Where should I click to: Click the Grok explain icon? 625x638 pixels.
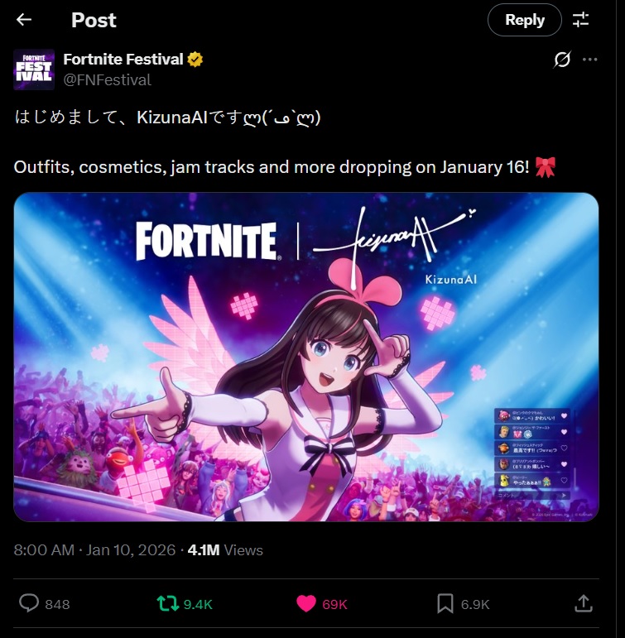pos(562,60)
